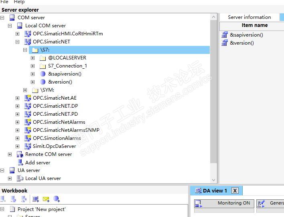This screenshot has height=217, width=284.
Task: Close the DA view 1 tab
Action: coord(235,191)
